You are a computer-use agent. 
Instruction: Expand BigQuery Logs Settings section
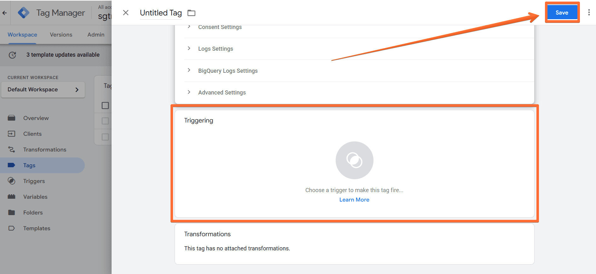click(x=228, y=71)
